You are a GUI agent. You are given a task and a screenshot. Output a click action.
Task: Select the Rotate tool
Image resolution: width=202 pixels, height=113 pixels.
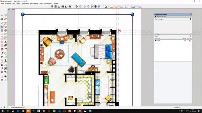tap(2, 46)
